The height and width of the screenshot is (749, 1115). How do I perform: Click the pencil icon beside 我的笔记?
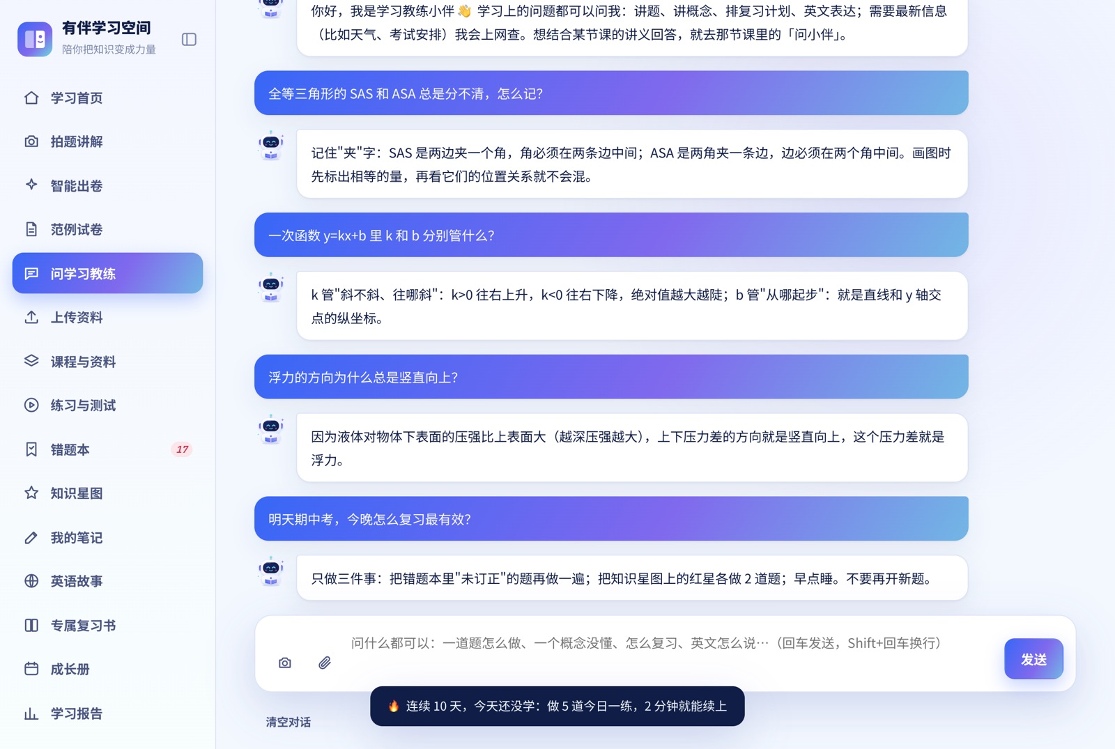[x=31, y=537]
